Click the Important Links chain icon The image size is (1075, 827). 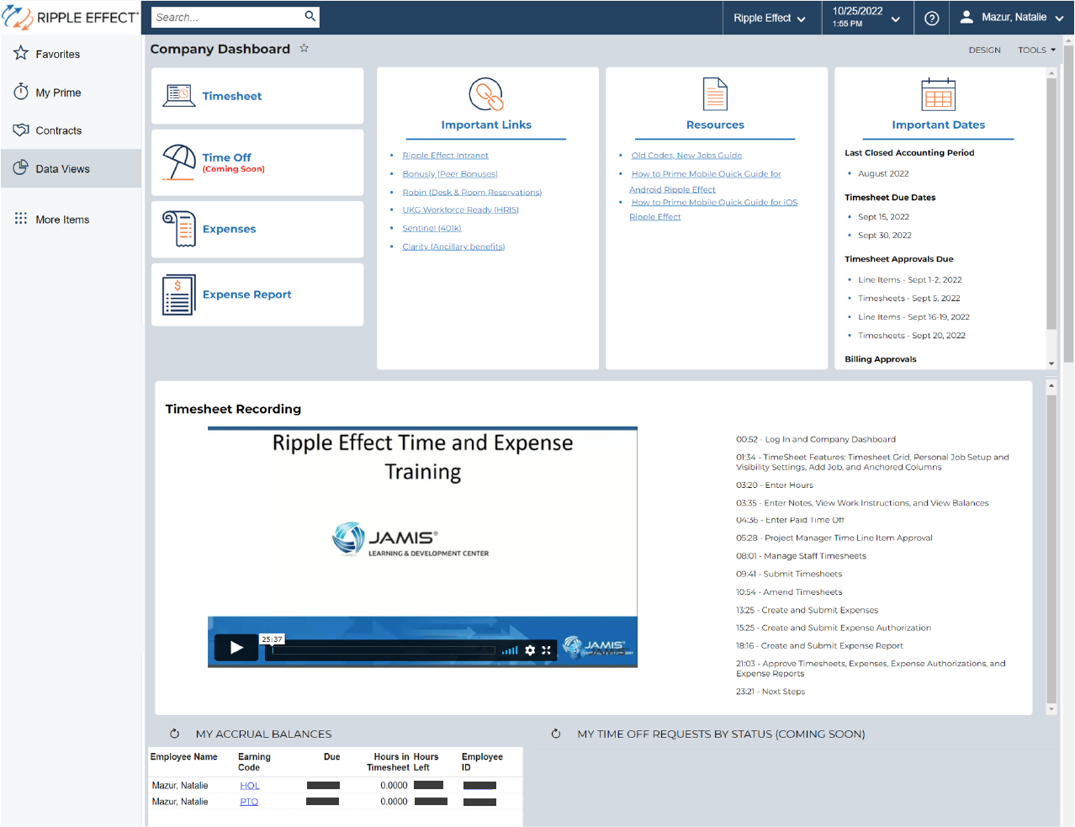(486, 94)
